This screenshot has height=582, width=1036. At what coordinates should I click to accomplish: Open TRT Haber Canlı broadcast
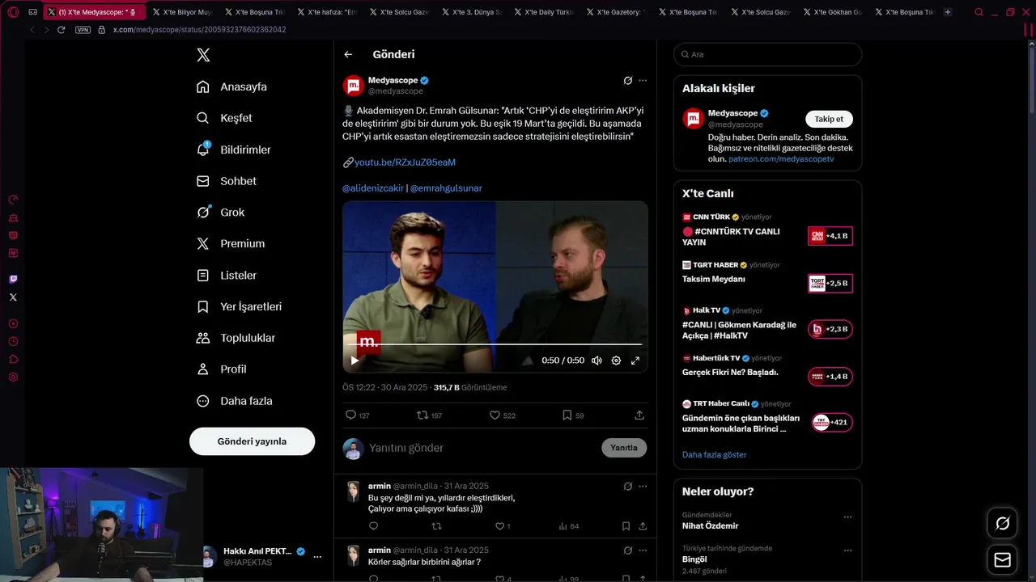click(x=767, y=417)
